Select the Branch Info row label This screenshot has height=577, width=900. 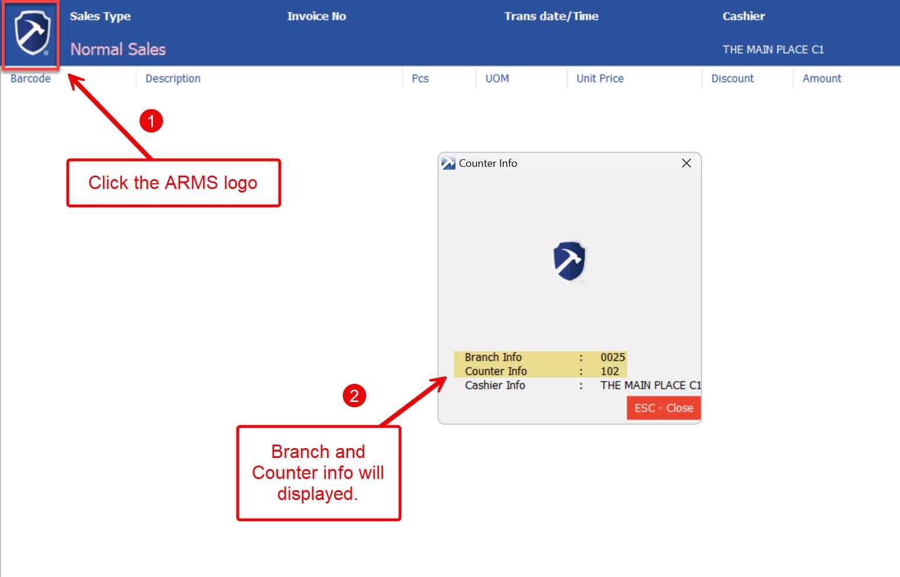[x=493, y=357]
